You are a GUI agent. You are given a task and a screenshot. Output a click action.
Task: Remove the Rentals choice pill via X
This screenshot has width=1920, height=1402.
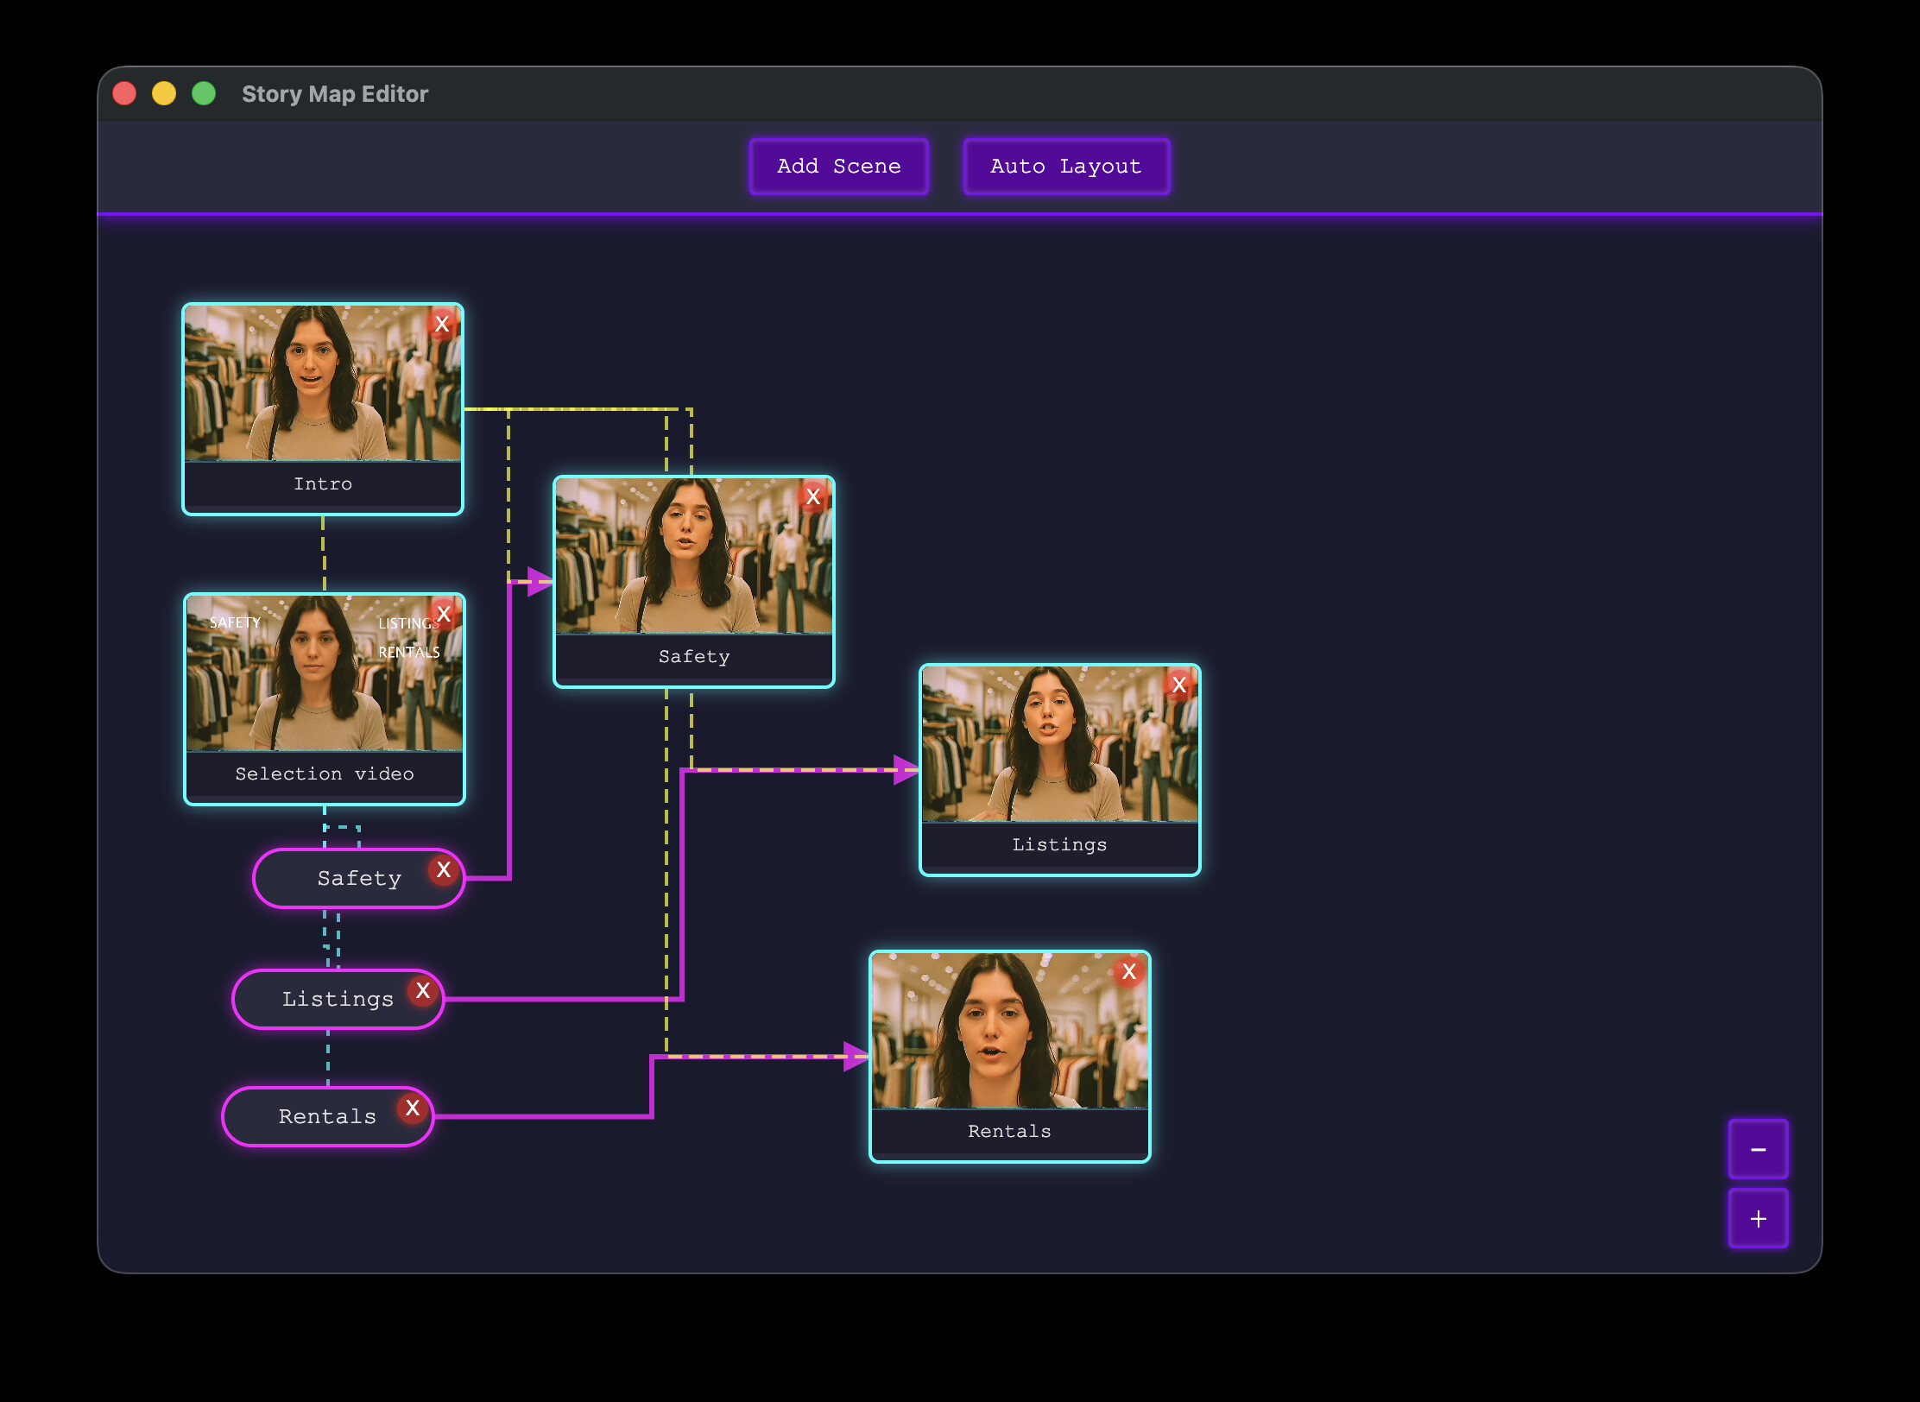pos(413,1108)
